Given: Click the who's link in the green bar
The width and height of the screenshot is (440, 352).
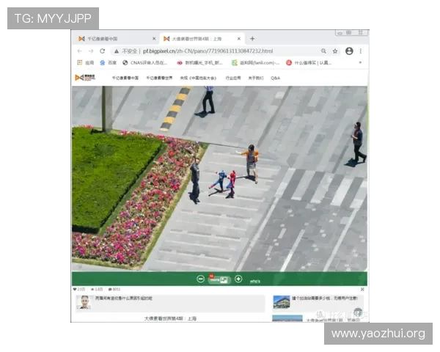Looking at the screenshot, I should tap(255, 282).
